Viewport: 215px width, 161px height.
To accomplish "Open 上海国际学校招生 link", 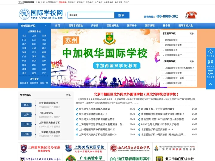I will coord(173,83).
